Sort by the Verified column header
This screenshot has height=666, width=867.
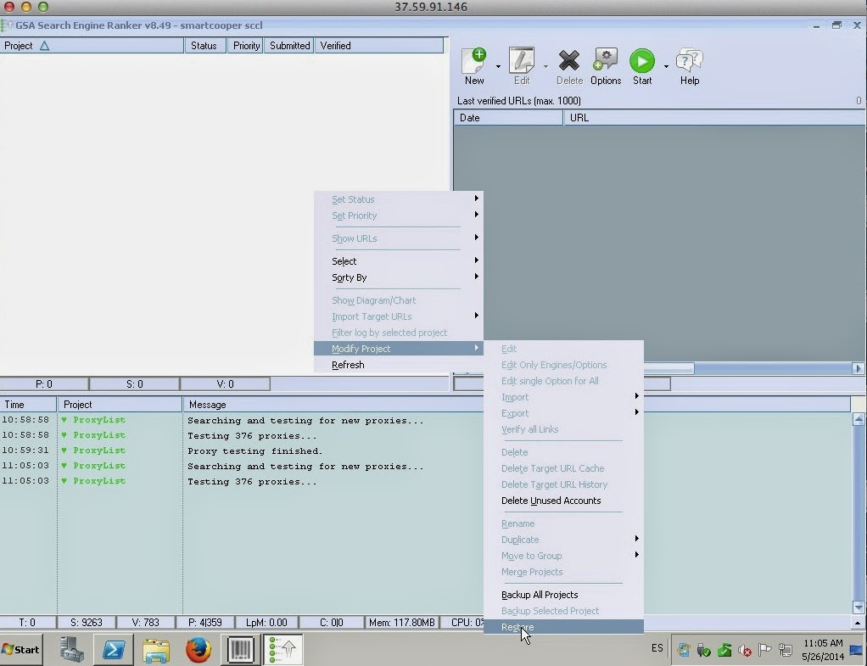(379, 46)
